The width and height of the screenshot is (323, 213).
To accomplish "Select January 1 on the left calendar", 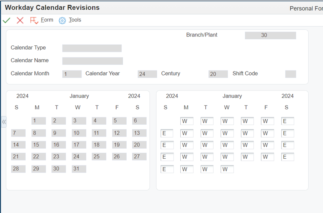I will 38,121.
